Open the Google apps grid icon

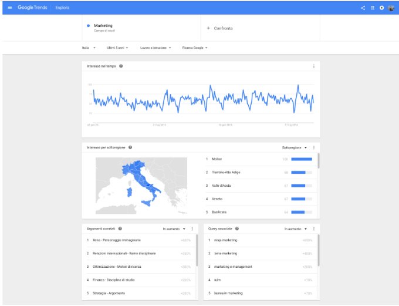[x=372, y=8]
